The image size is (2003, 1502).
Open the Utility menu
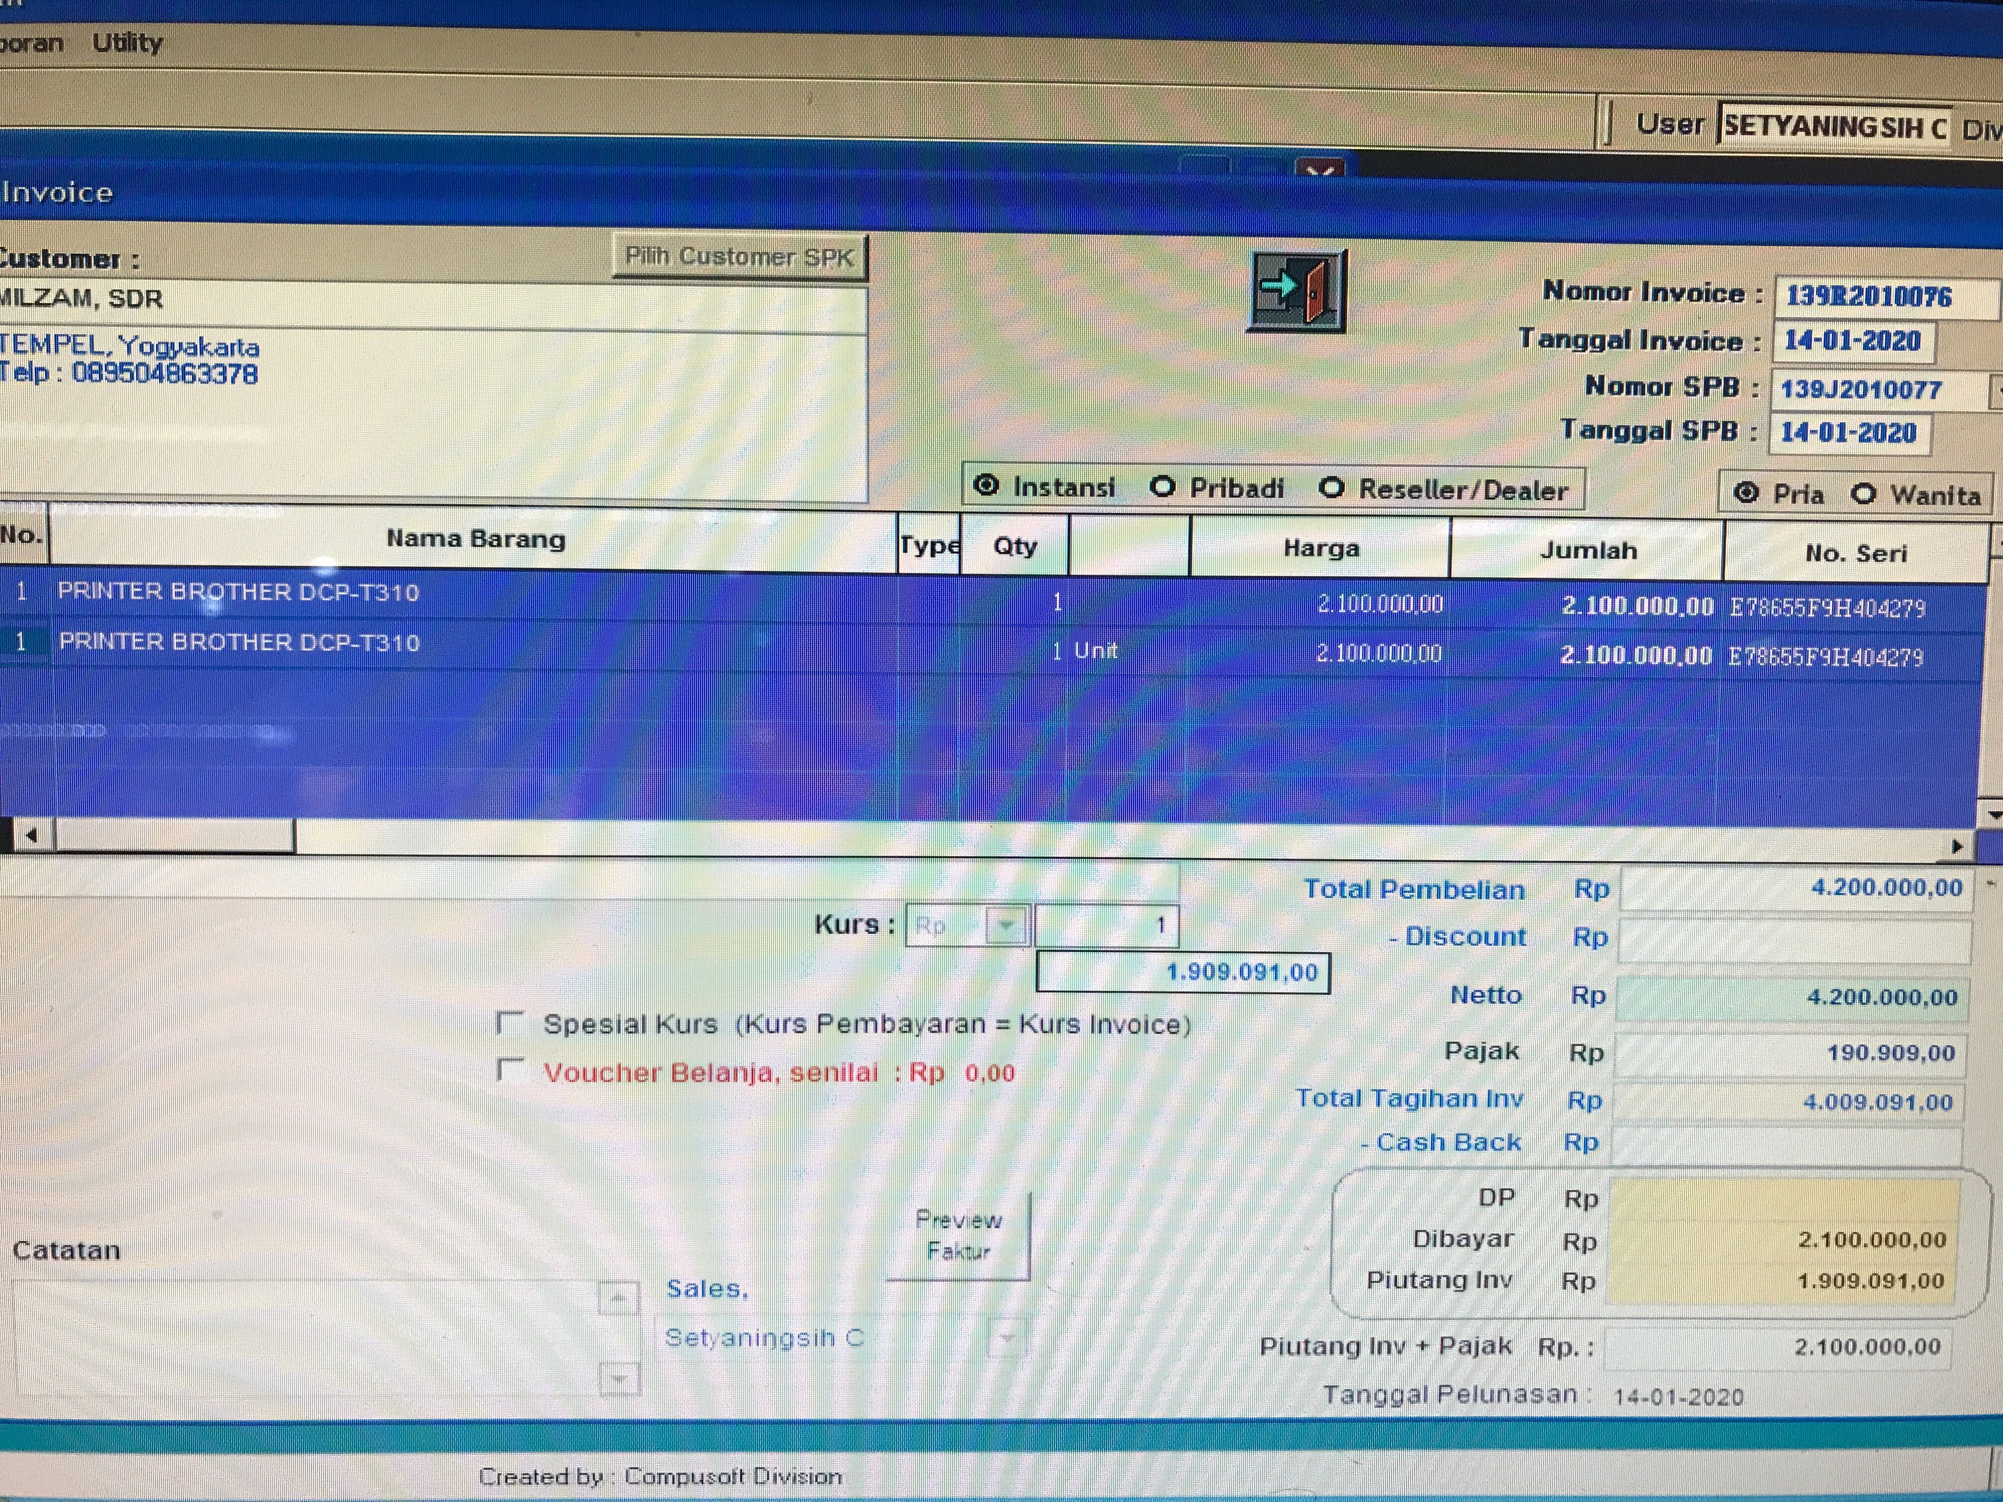coord(127,43)
